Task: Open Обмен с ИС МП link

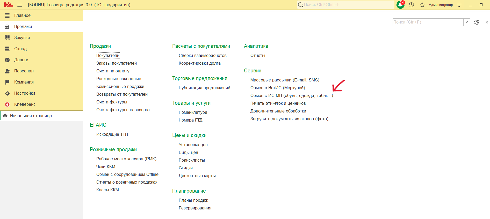Action: (292, 95)
